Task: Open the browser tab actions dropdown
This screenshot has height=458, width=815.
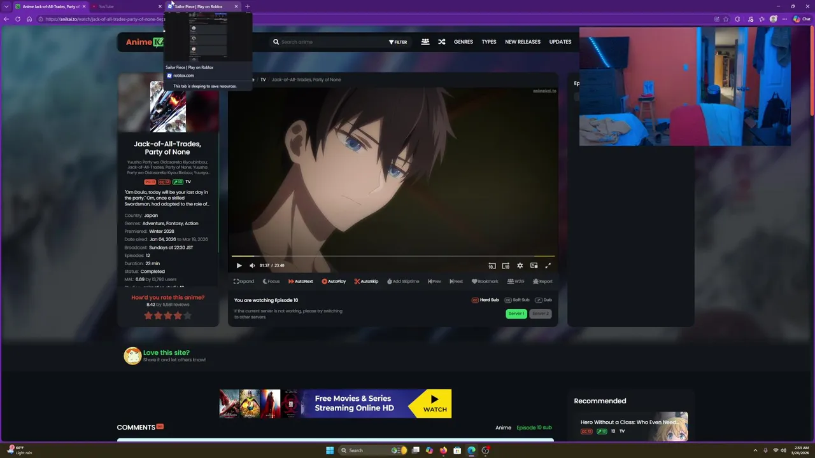Action: (x=6, y=6)
